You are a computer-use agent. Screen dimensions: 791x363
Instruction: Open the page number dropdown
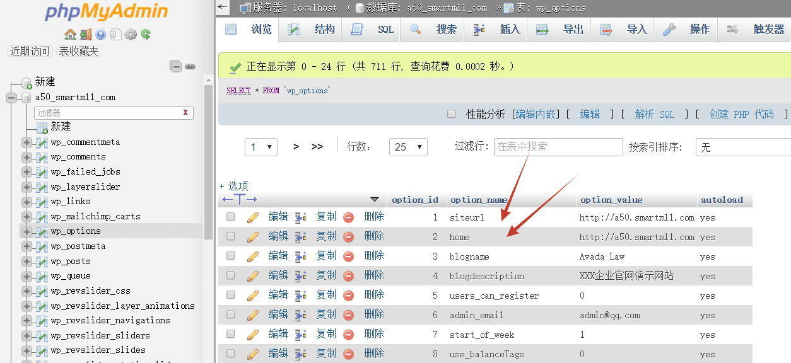261,147
